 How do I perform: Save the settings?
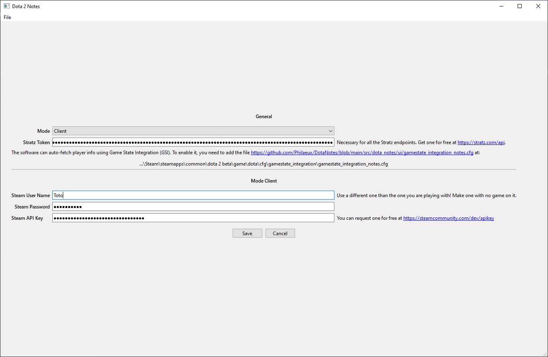[247, 234]
